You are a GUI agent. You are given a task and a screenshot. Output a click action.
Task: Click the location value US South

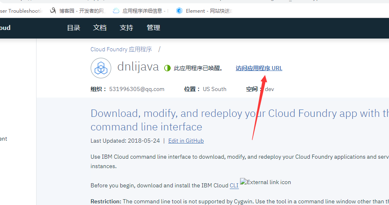click(x=215, y=89)
